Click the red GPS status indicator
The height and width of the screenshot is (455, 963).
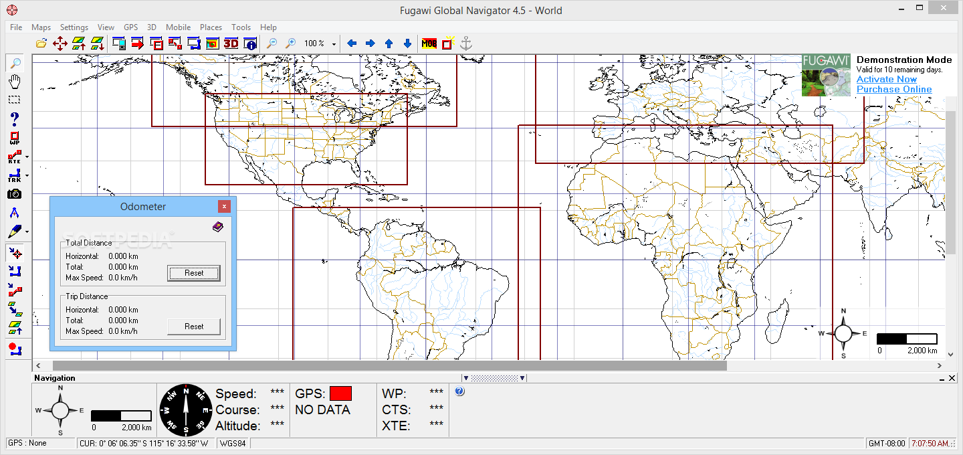(340, 393)
